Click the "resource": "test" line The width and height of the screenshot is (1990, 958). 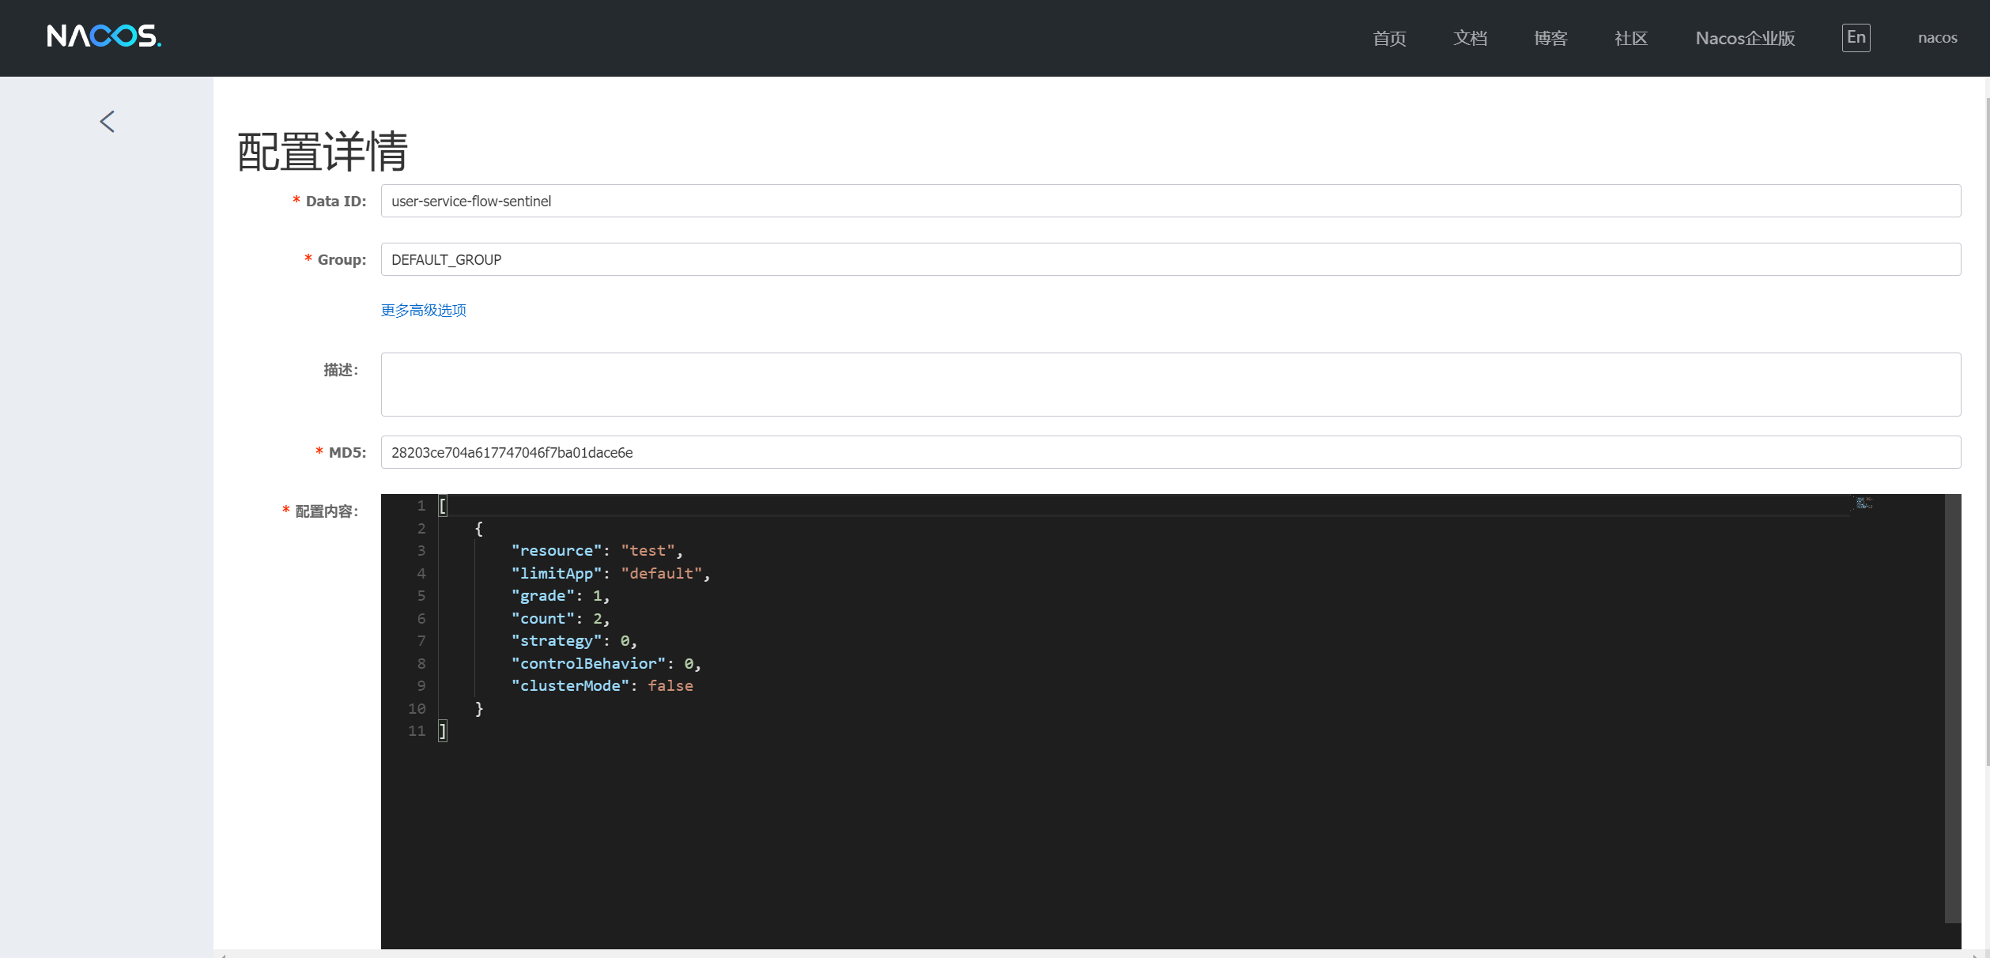tap(597, 551)
